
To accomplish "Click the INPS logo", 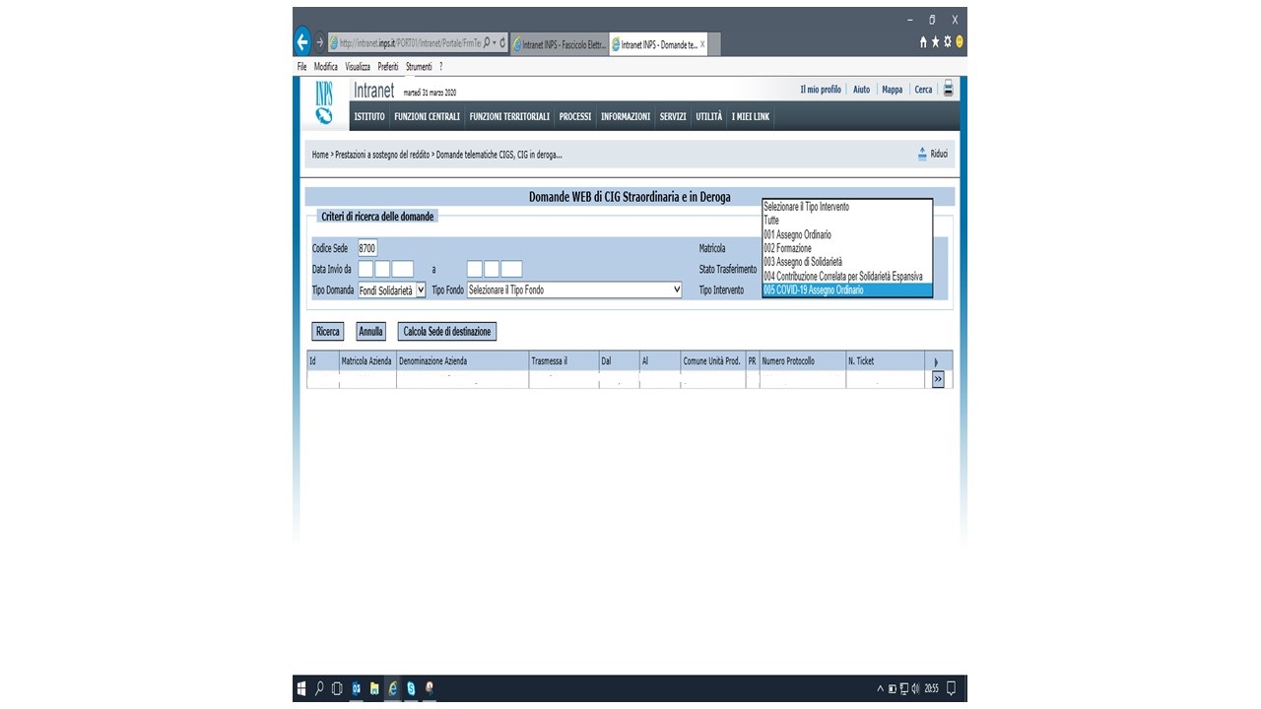I will 324,103.
